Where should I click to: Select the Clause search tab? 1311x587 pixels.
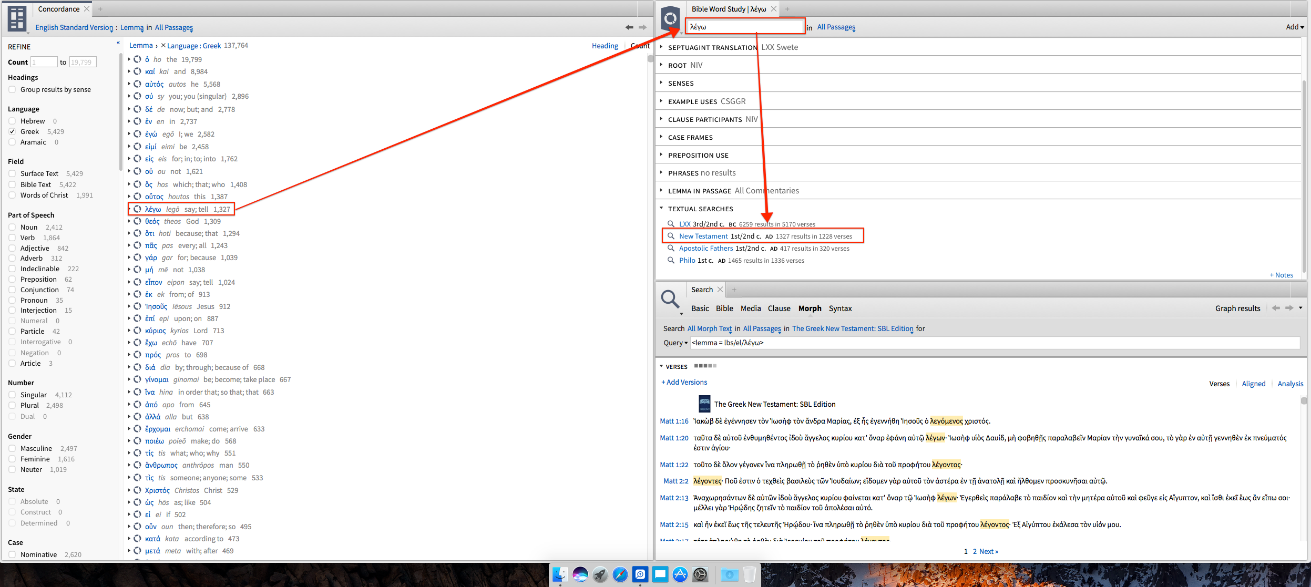779,308
